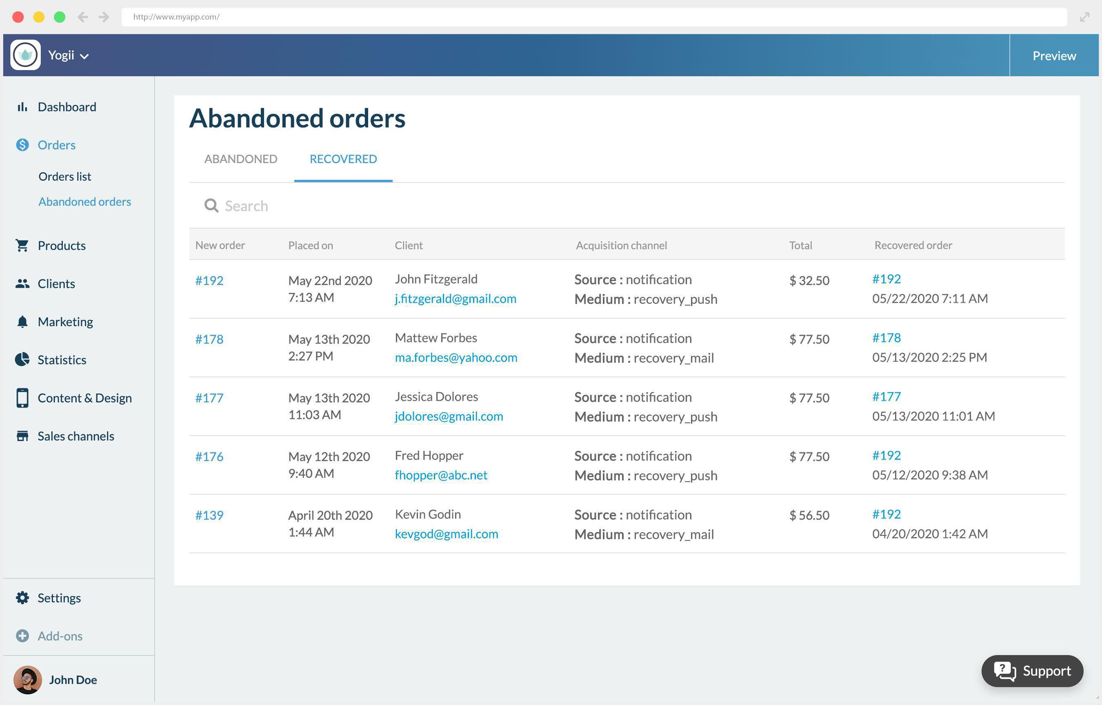This screenshot has height=705, width=1102.
Task: Click the Clients people icon
Action: (22, 284)
